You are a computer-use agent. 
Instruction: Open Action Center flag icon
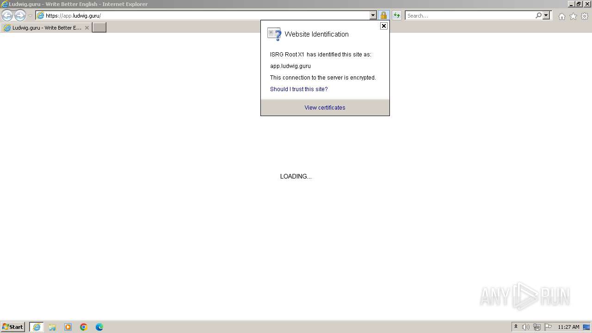[548, 327]
